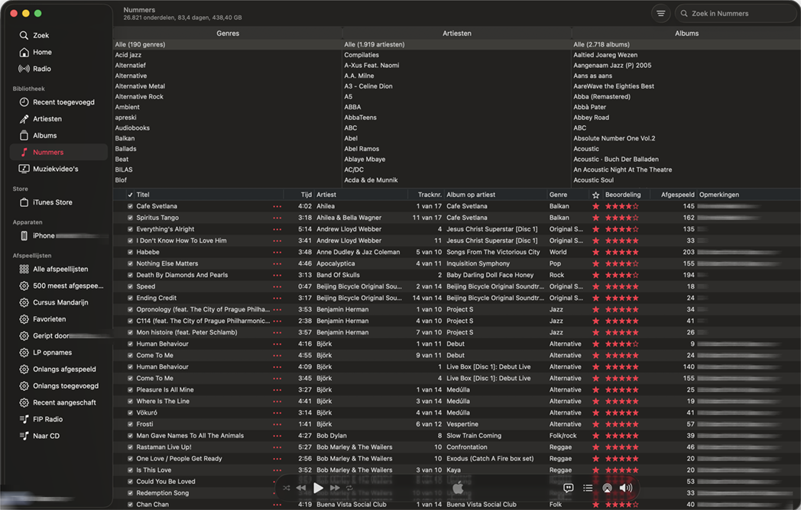Open Recent aangeschaft playlist

[57, 403]
